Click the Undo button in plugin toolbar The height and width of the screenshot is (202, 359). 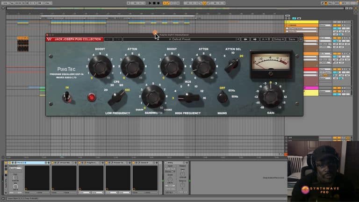[108, 39]
